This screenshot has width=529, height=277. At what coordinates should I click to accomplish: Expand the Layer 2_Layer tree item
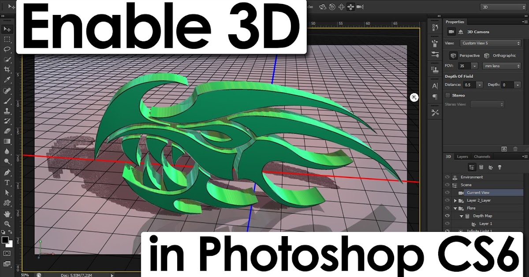[455, 200]
